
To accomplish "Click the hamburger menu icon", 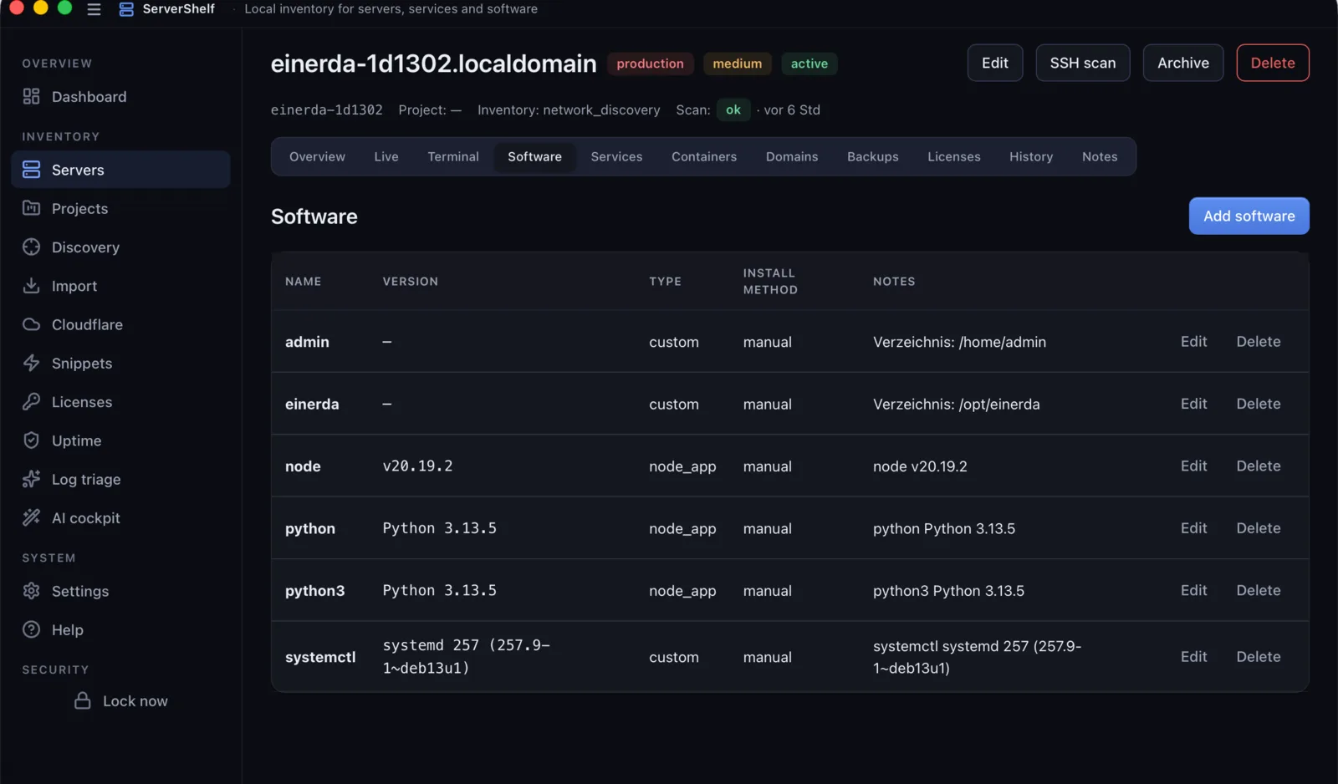I will coord(94,9).
